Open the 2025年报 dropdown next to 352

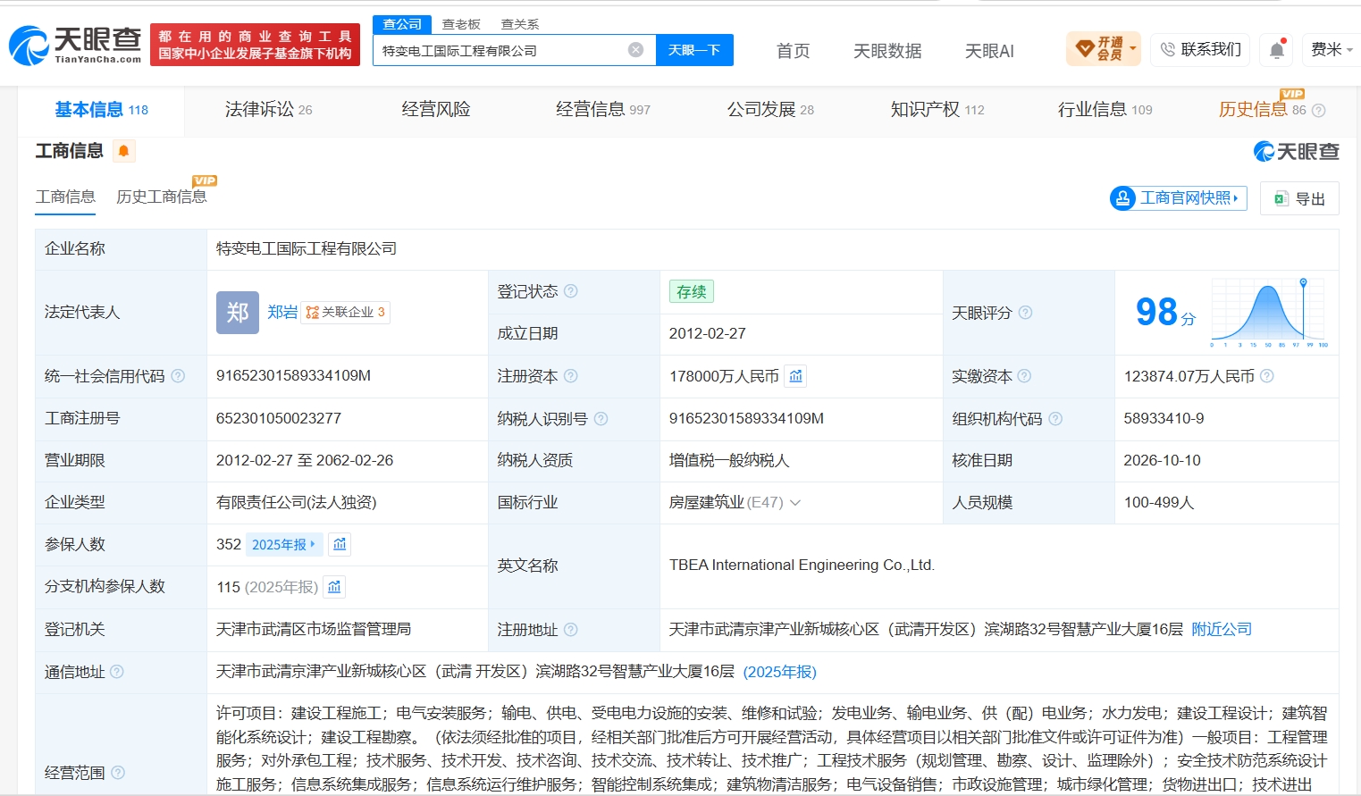[x=283, y=544]
